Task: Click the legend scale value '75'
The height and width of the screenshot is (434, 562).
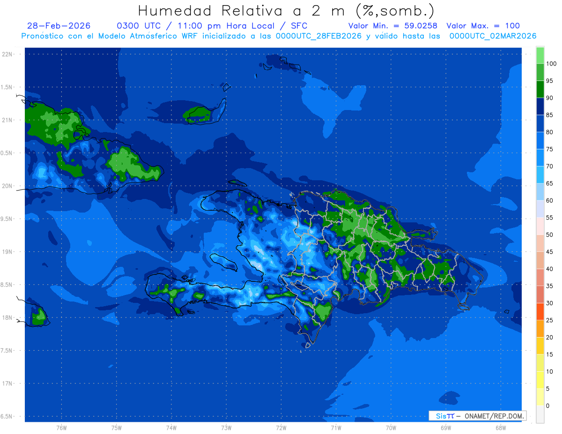Action: [x=549, y=149]
